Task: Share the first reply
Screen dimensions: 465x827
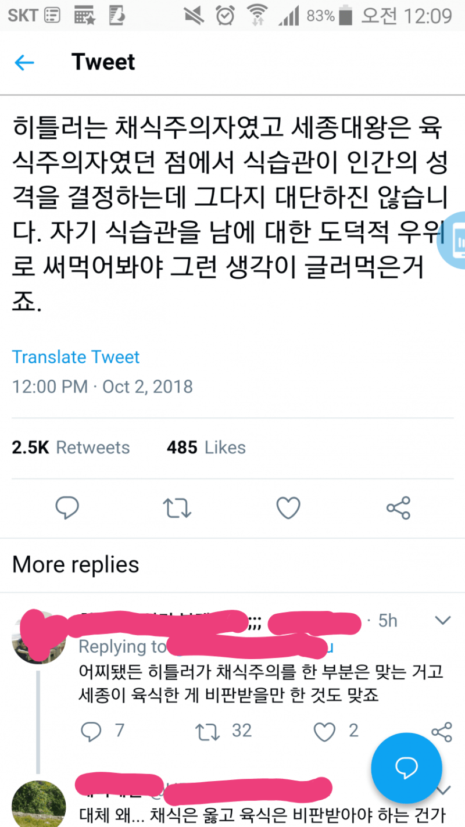Action: [x=442, y=732]
